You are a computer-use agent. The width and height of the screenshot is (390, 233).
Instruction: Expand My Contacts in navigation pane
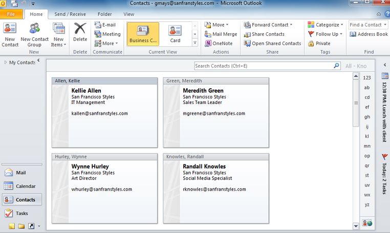6,62
